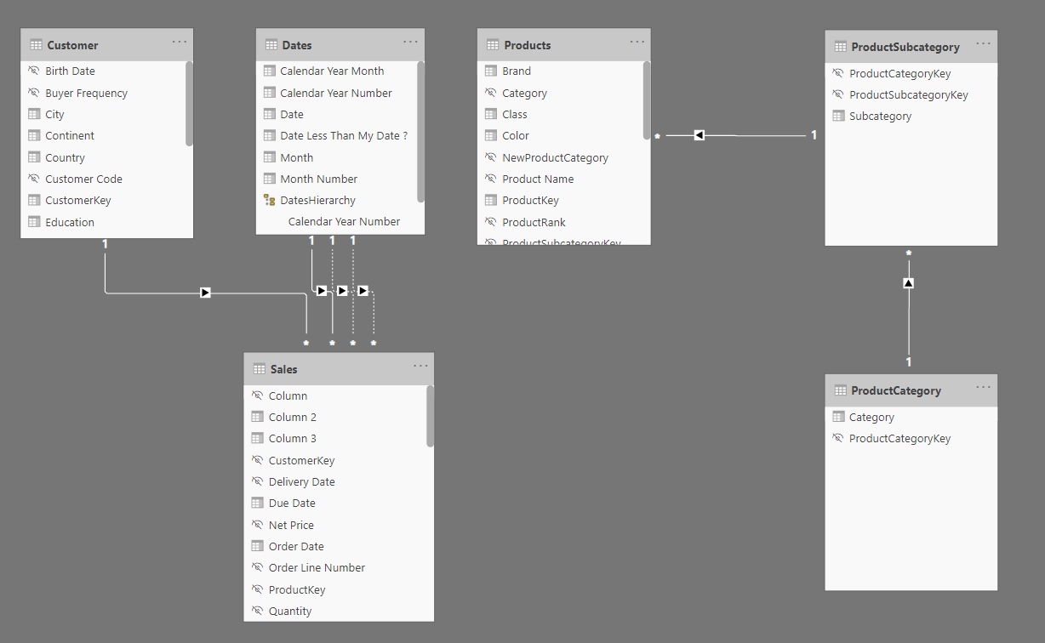Viewport: 1045px width, 643px height.
Task: Select the ProductSubcategory table title
Action: pyautogui.click(x=905, y=47)
